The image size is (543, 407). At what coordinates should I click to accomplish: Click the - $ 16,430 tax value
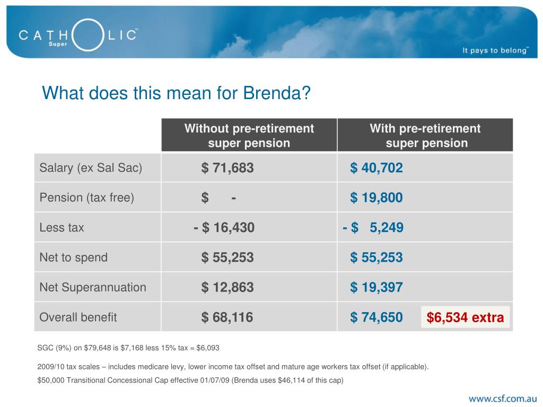(224, 227)
